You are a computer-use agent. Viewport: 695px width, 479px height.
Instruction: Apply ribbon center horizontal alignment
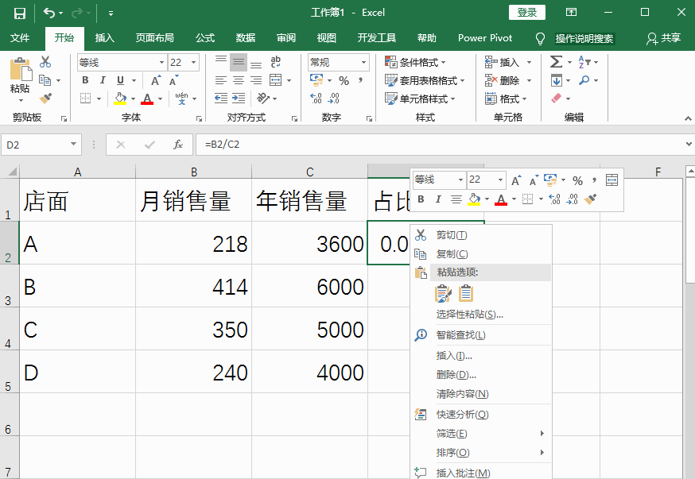click(239, 80)
